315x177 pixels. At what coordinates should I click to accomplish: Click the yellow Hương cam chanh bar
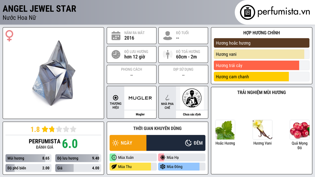pyautogui.click(x=261, y=77)
